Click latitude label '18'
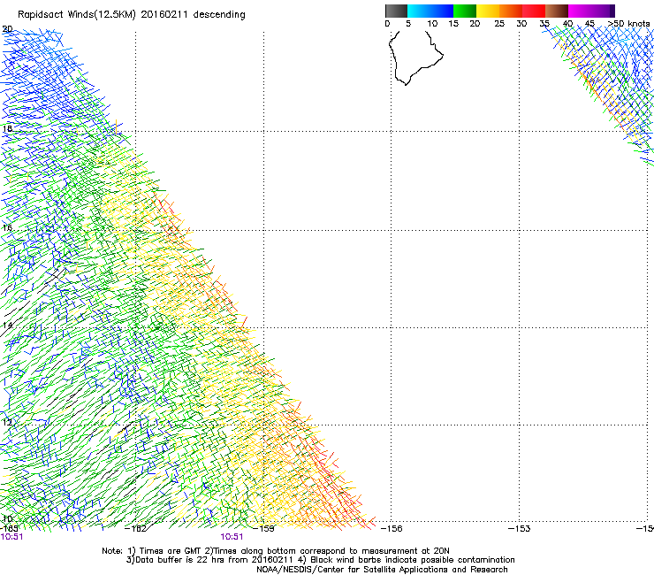 click(7, 128)
